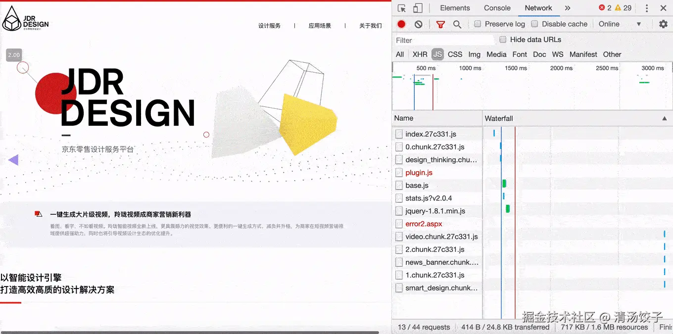Toggle the red filter funnel icon
The image size is (673, 334).
(440, 24)
